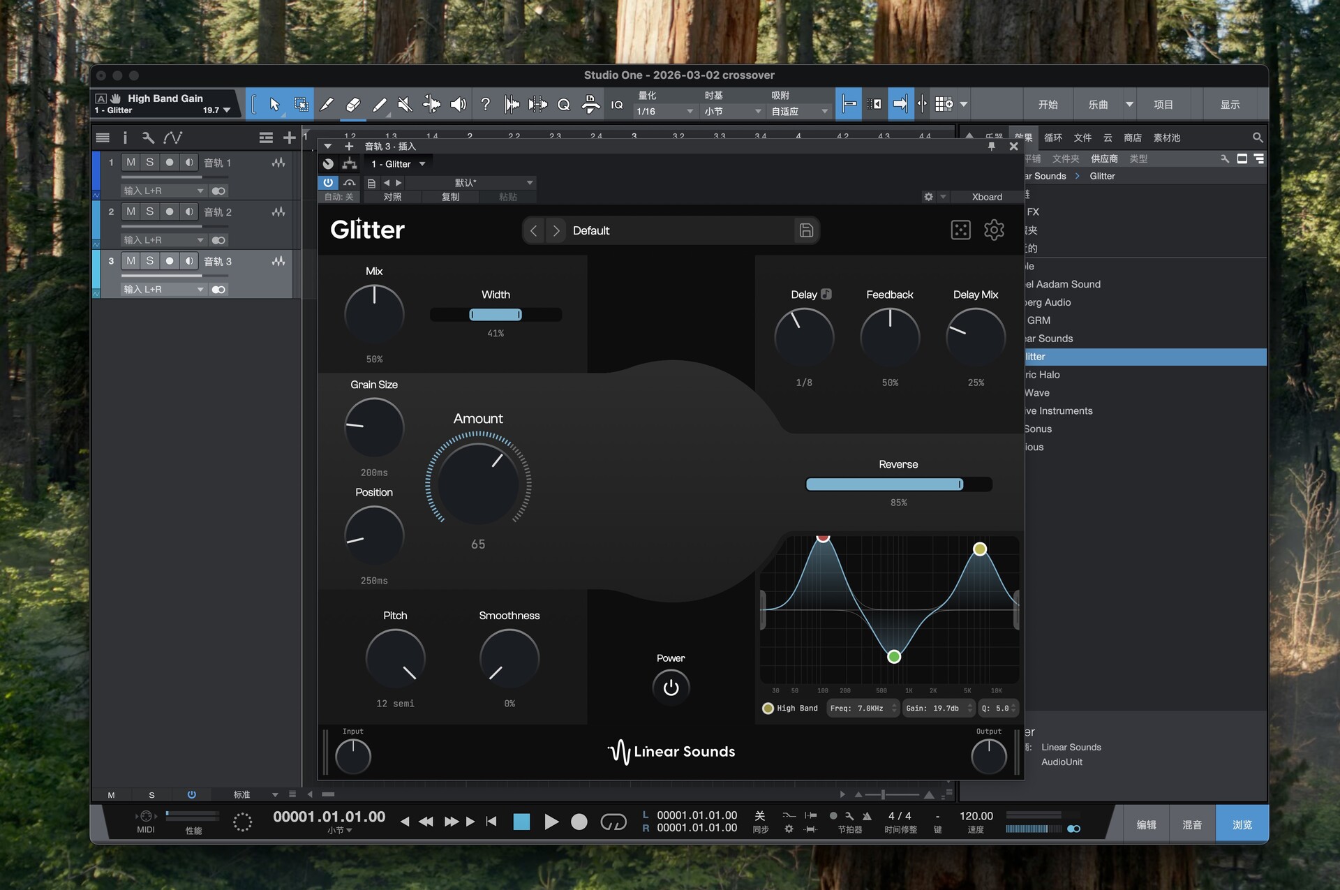Open the 循环 loops browser tab
This screenshot has height=890, width=1340.
pos(1053,138)
